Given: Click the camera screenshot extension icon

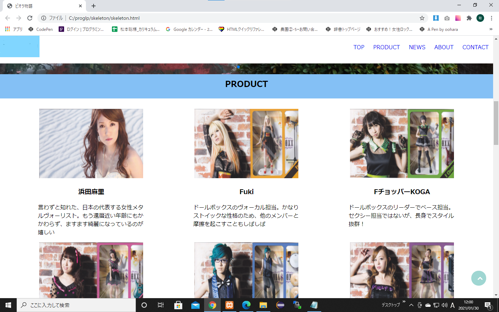Looking at the screenshot, I should tap(447, 18).
